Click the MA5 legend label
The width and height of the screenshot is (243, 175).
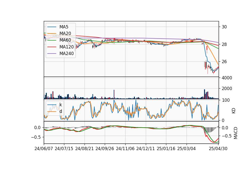tap(64, 27)
